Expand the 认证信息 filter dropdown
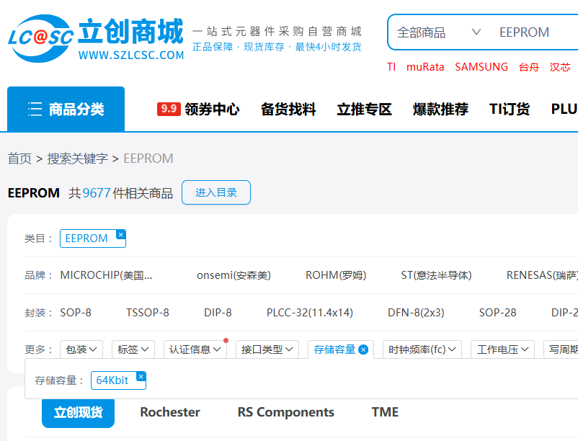The height and width of the screenshot is (441, 578). click(x=195, y=349)
